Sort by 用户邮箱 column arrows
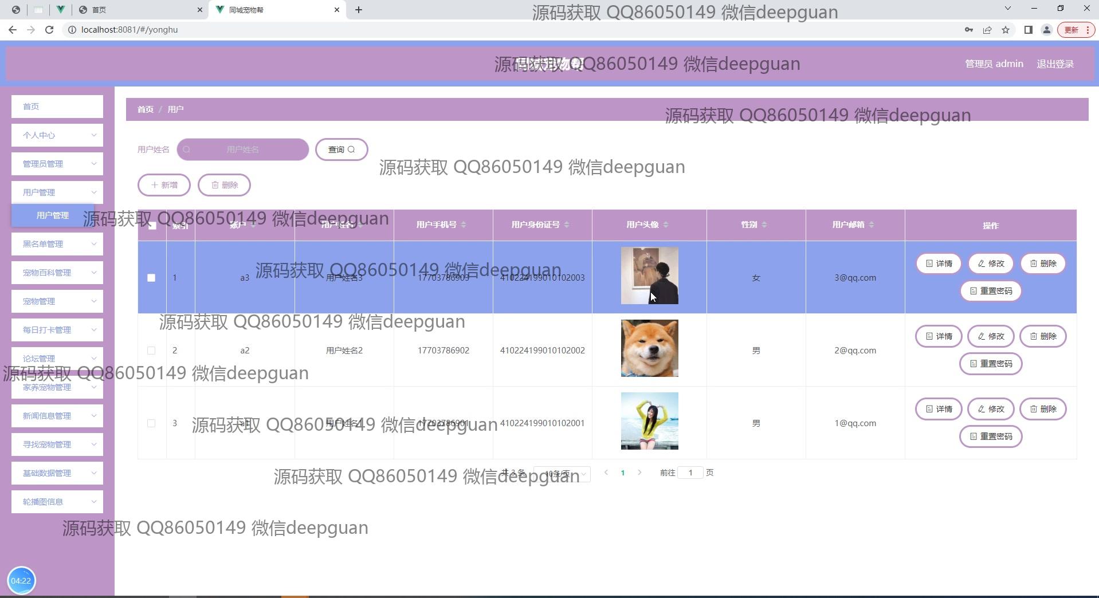Screen dimensions: 1099x598 coord(872,225)
